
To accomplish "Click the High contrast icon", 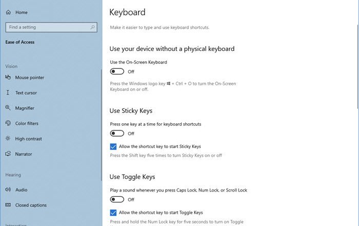I will click(x=8, y=139).
